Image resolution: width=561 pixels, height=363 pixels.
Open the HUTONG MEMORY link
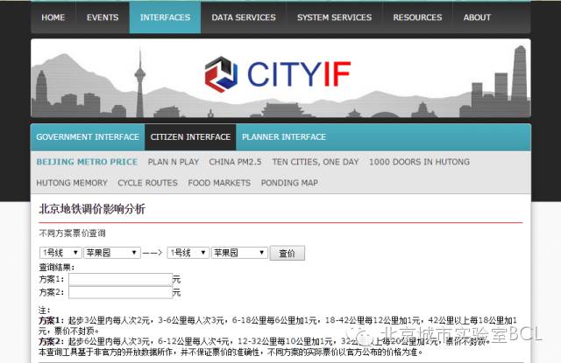tap(72, 183)
